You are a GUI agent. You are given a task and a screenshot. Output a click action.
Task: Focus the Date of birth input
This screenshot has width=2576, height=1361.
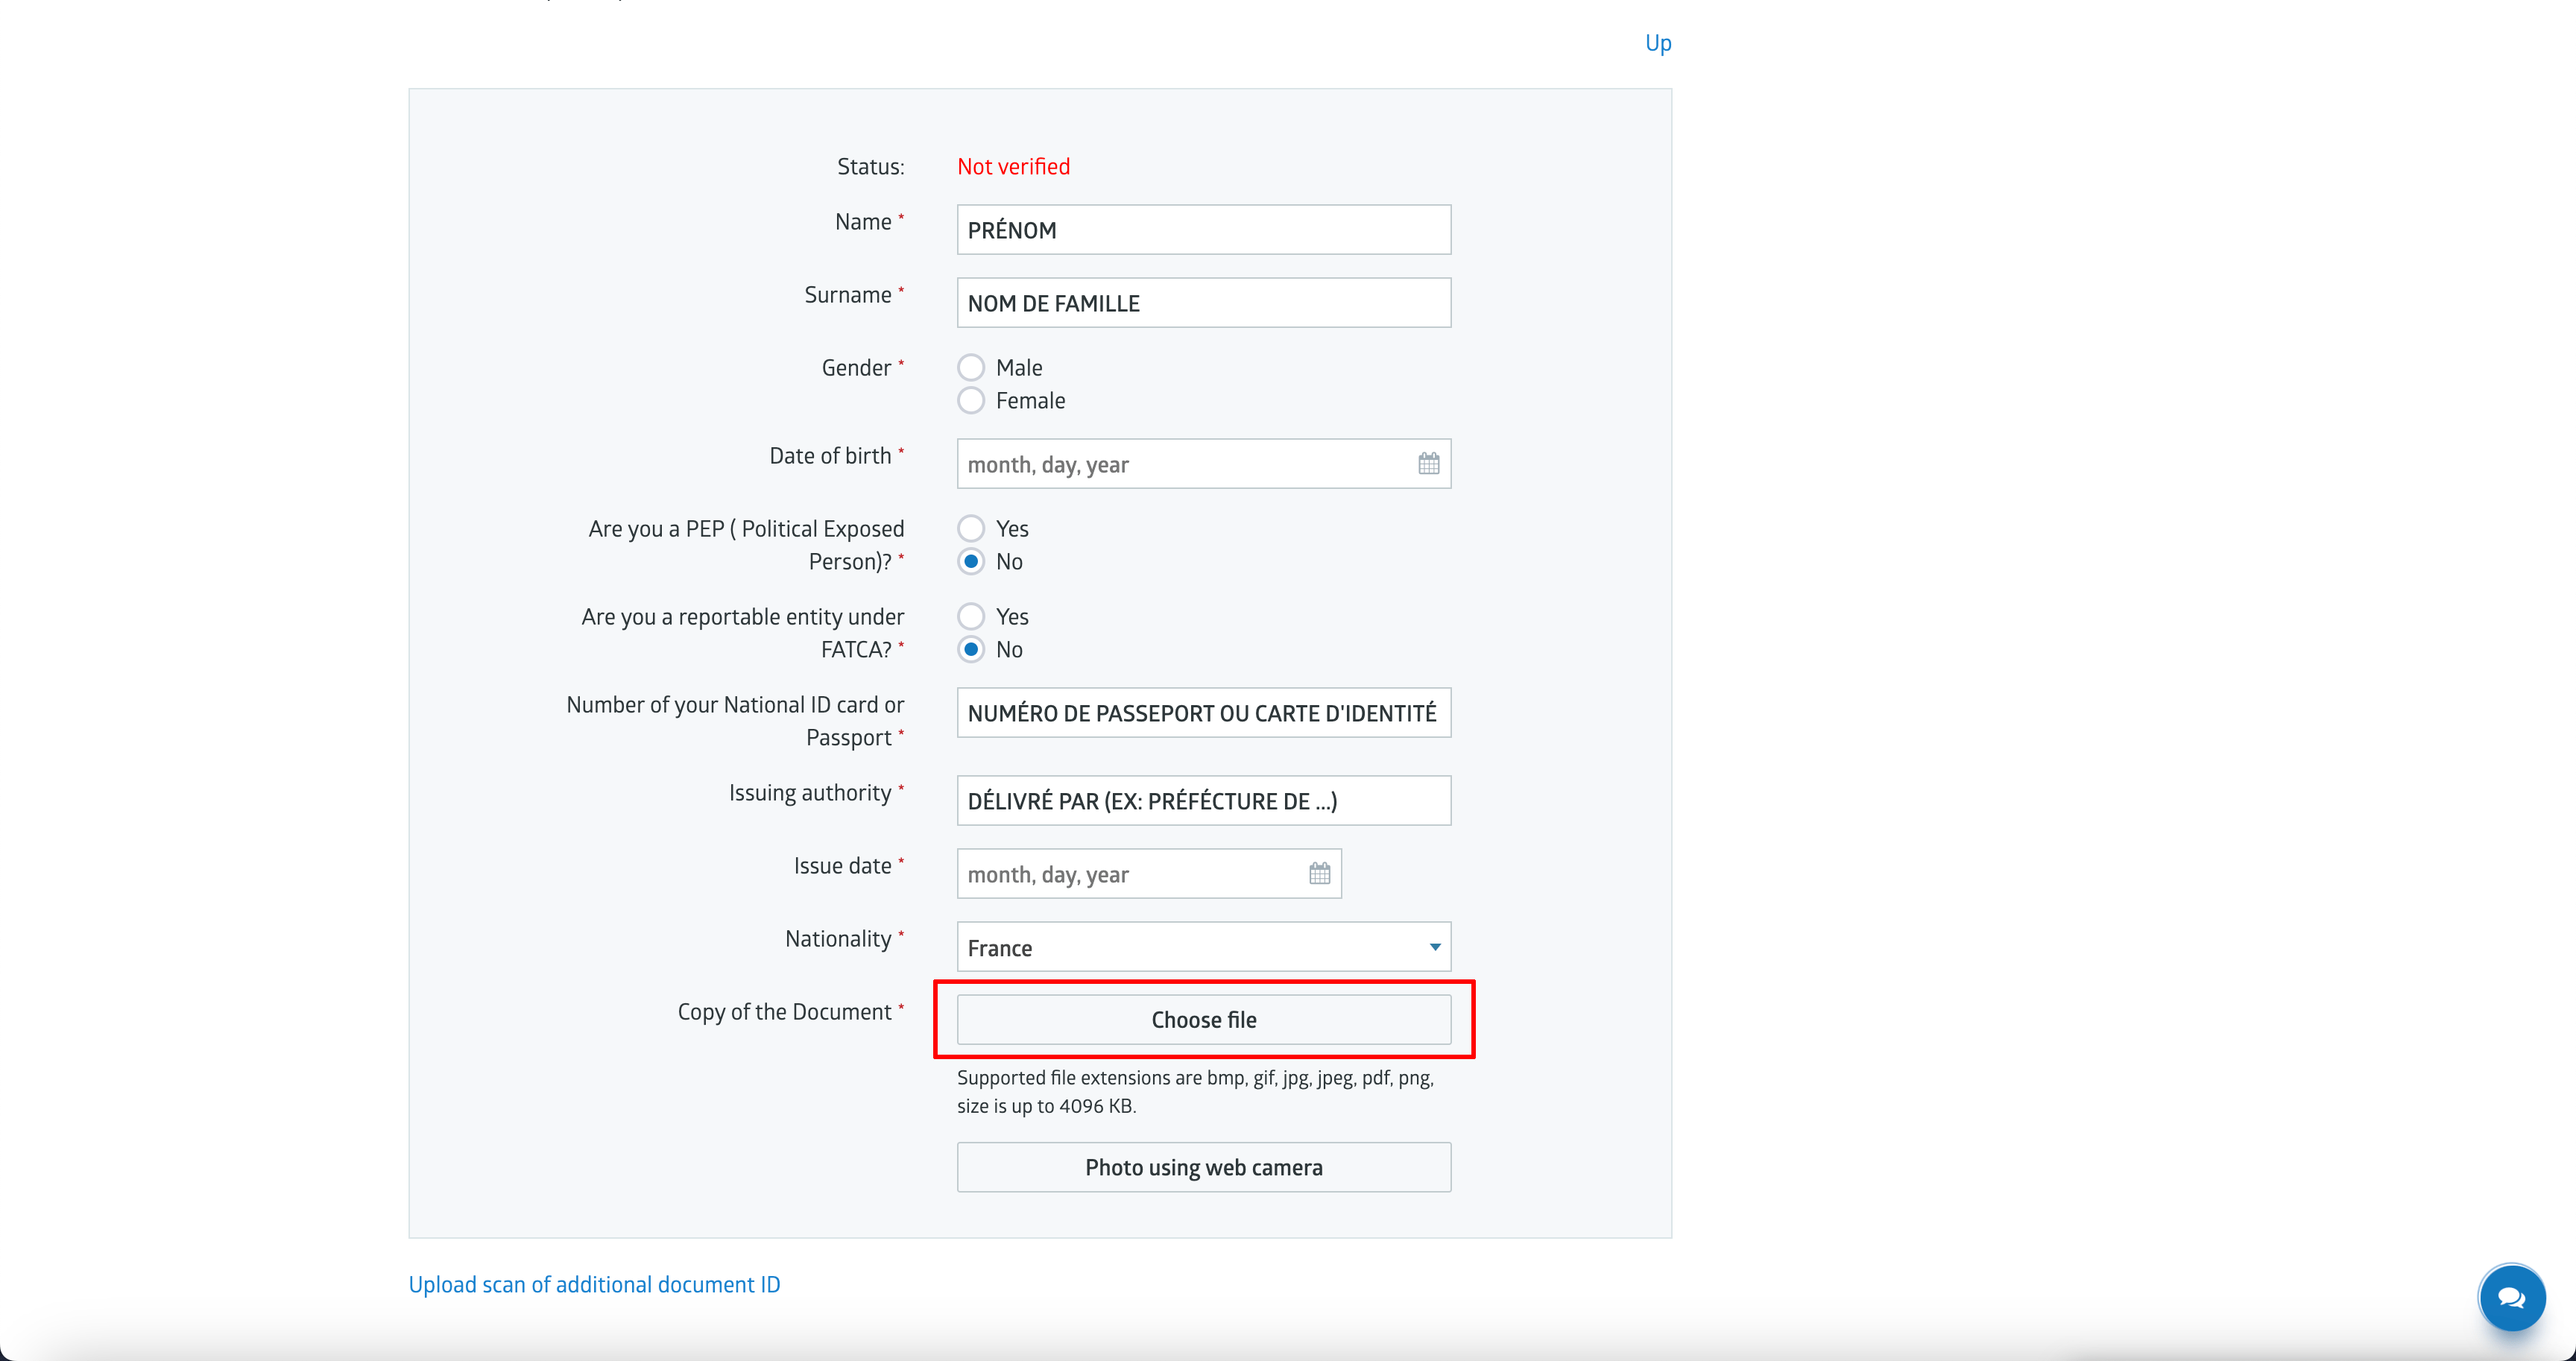1203,464
